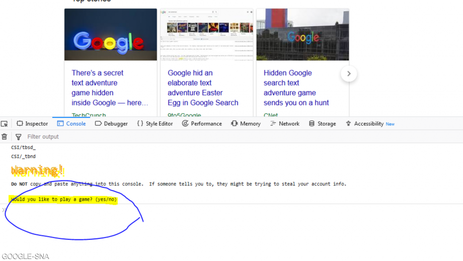Open the Storage panel
463x261 pixels.
[322, 123]
